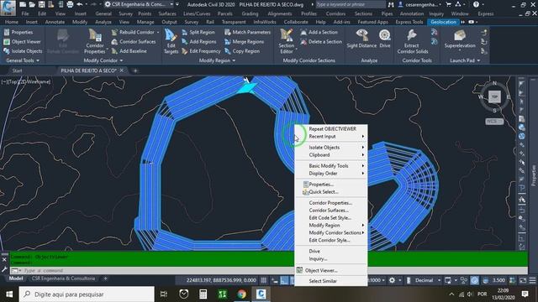Viewport: 538px width, 302px height.
Task: Toggle the grid display in status bar
Action: coord(263,280)
